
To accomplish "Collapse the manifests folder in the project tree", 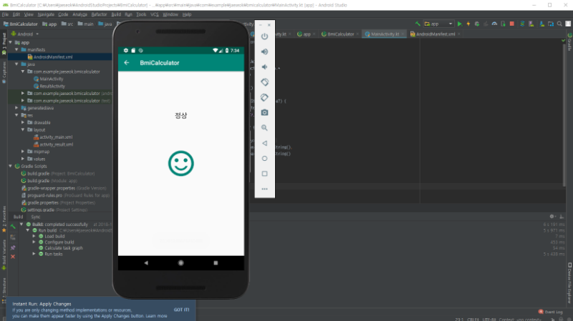I will tap(16, 49).
